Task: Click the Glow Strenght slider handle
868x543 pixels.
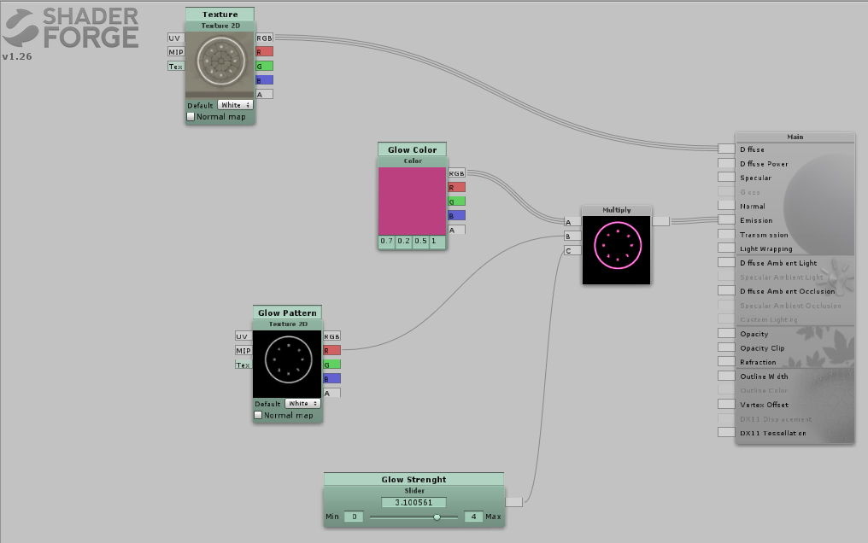Action: tap(437, 517)
